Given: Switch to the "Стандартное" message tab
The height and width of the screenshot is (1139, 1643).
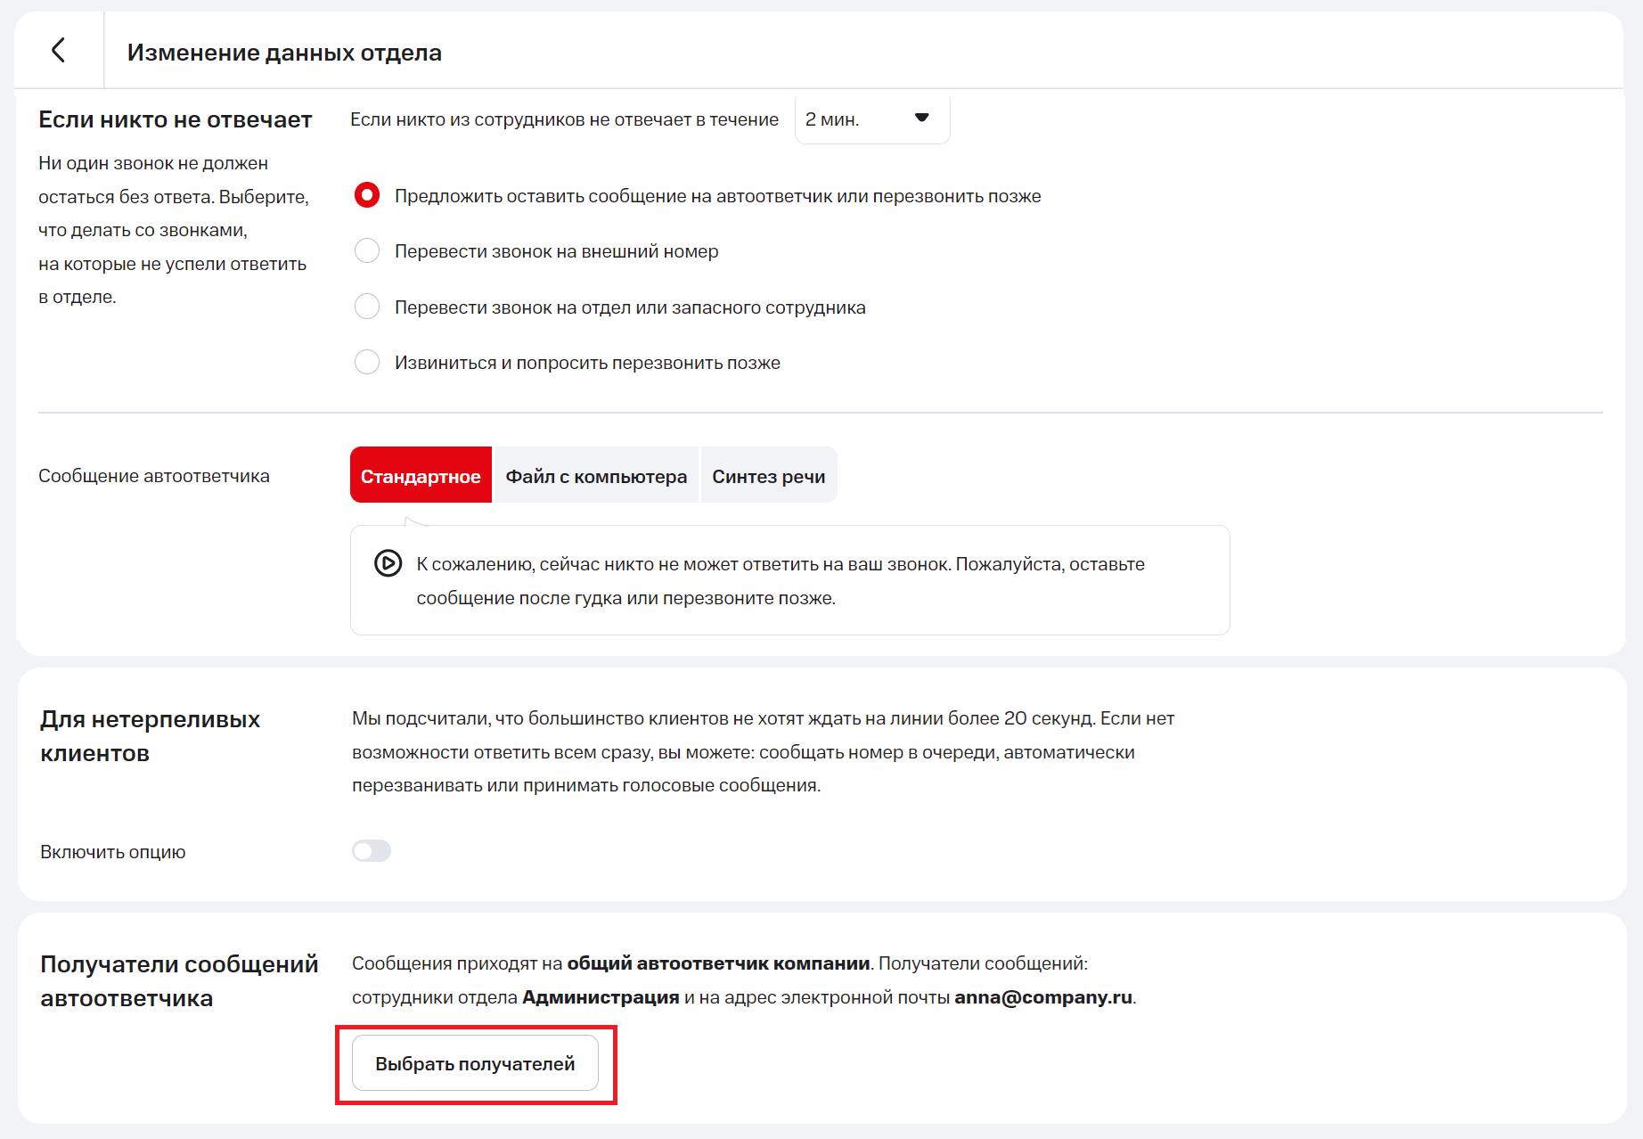Looking at the screenshot, I should [x=421, y=476].
